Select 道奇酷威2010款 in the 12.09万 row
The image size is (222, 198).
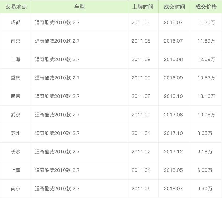pos(53,59)
